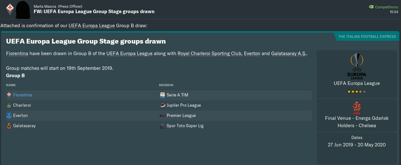
Task: Click the competition star rating
Action: click(356, 92)
